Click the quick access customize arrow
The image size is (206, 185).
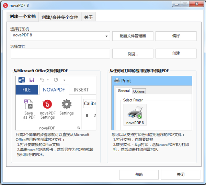(64, 80)
